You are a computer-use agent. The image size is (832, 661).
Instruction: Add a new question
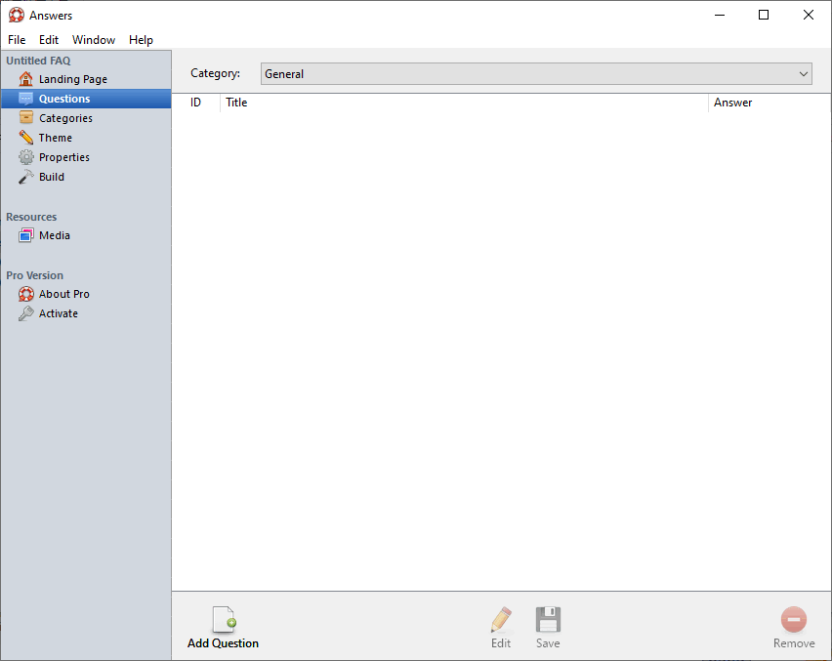(223, 628)
